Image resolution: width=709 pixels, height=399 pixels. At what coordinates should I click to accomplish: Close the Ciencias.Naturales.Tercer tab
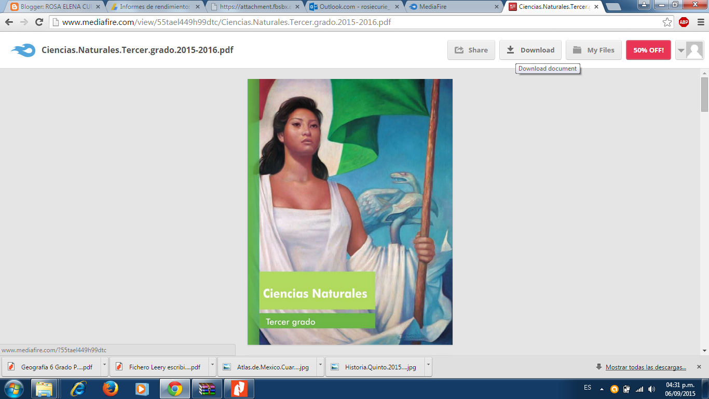[x=596, y=7]
